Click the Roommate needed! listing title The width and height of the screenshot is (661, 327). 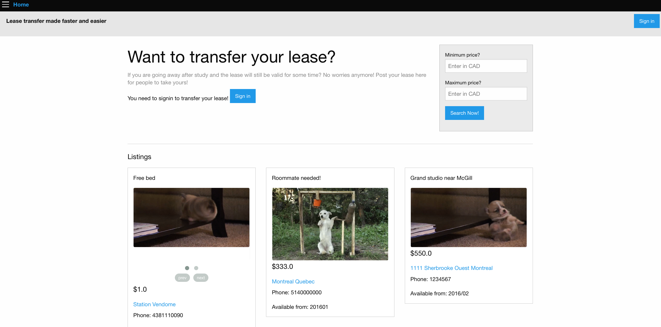pos(296,178)
